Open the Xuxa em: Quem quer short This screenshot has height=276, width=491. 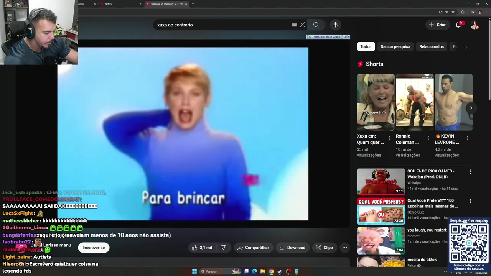point(376,102)
